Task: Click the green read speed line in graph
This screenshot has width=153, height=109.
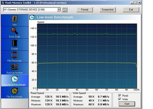Action: tap(87, 34)
